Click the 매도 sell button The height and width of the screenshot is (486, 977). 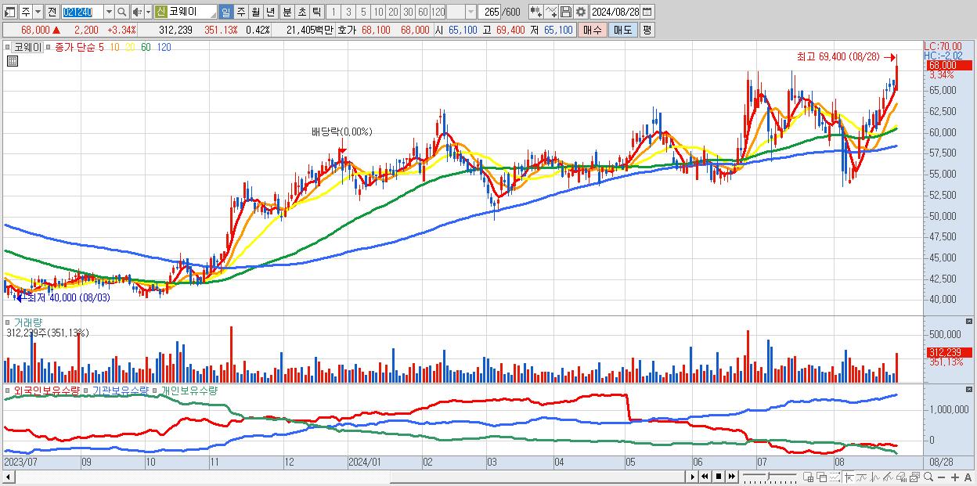[622, 30]
